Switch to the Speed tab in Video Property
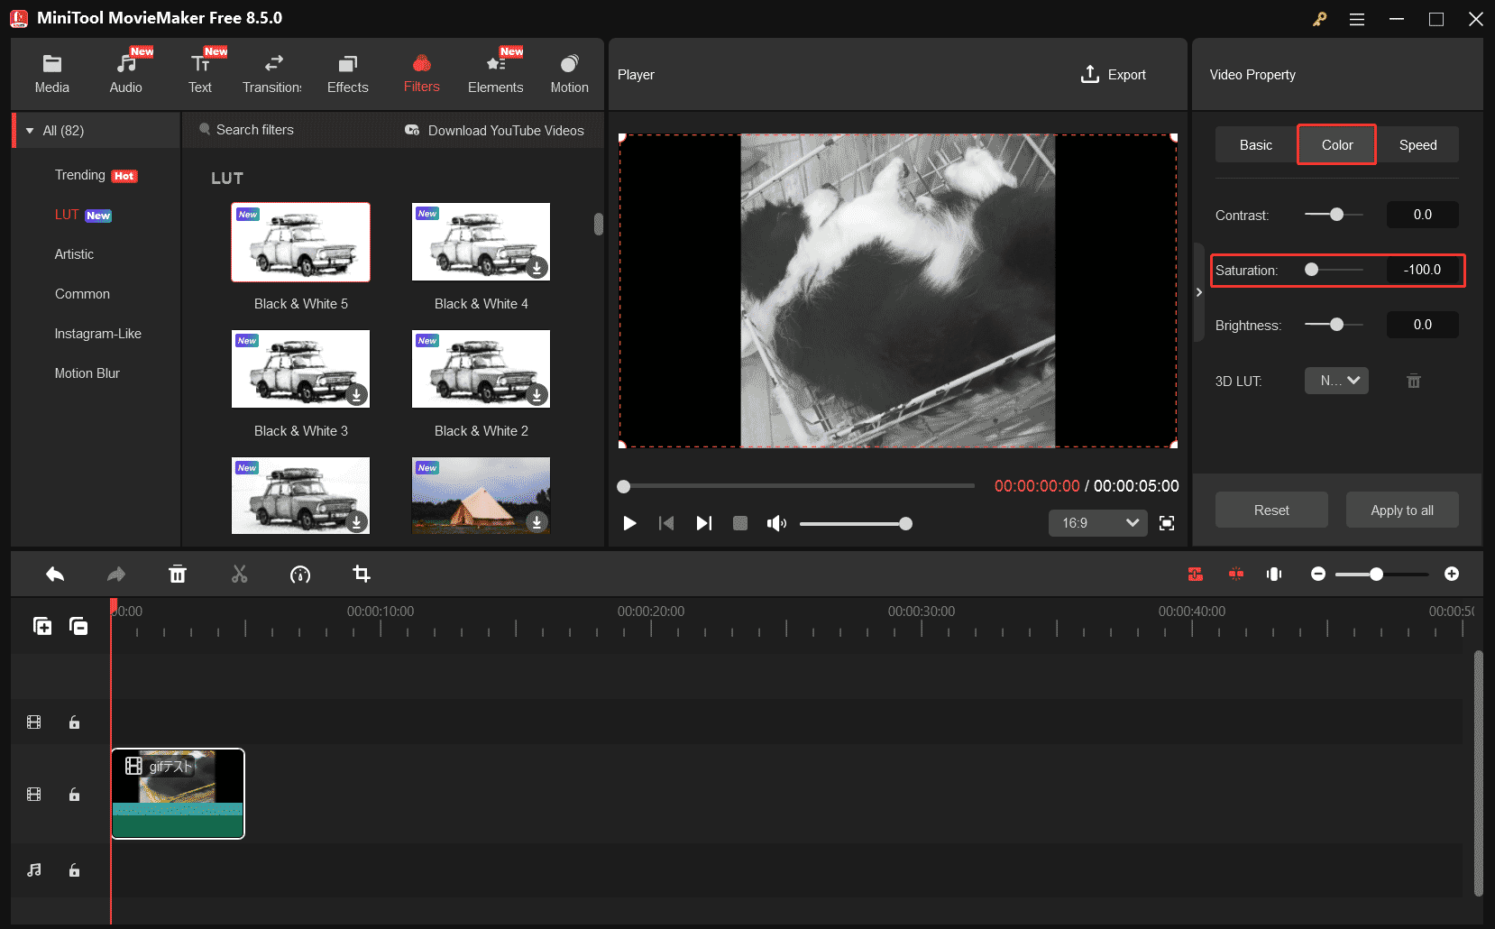1495x929 pixels. pyautogui.click(x=1417, y=144)
